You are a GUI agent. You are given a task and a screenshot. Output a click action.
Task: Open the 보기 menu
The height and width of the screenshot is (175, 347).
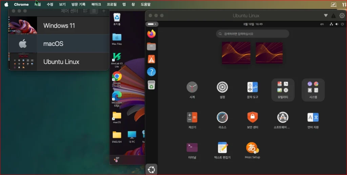pyautogui.click(x=62, y=4)
